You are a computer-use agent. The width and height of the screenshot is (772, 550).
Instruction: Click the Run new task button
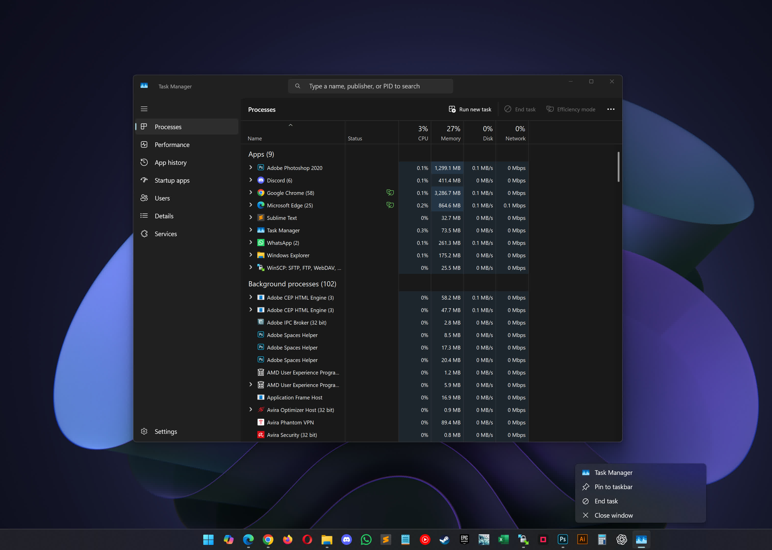coord(470,109)
